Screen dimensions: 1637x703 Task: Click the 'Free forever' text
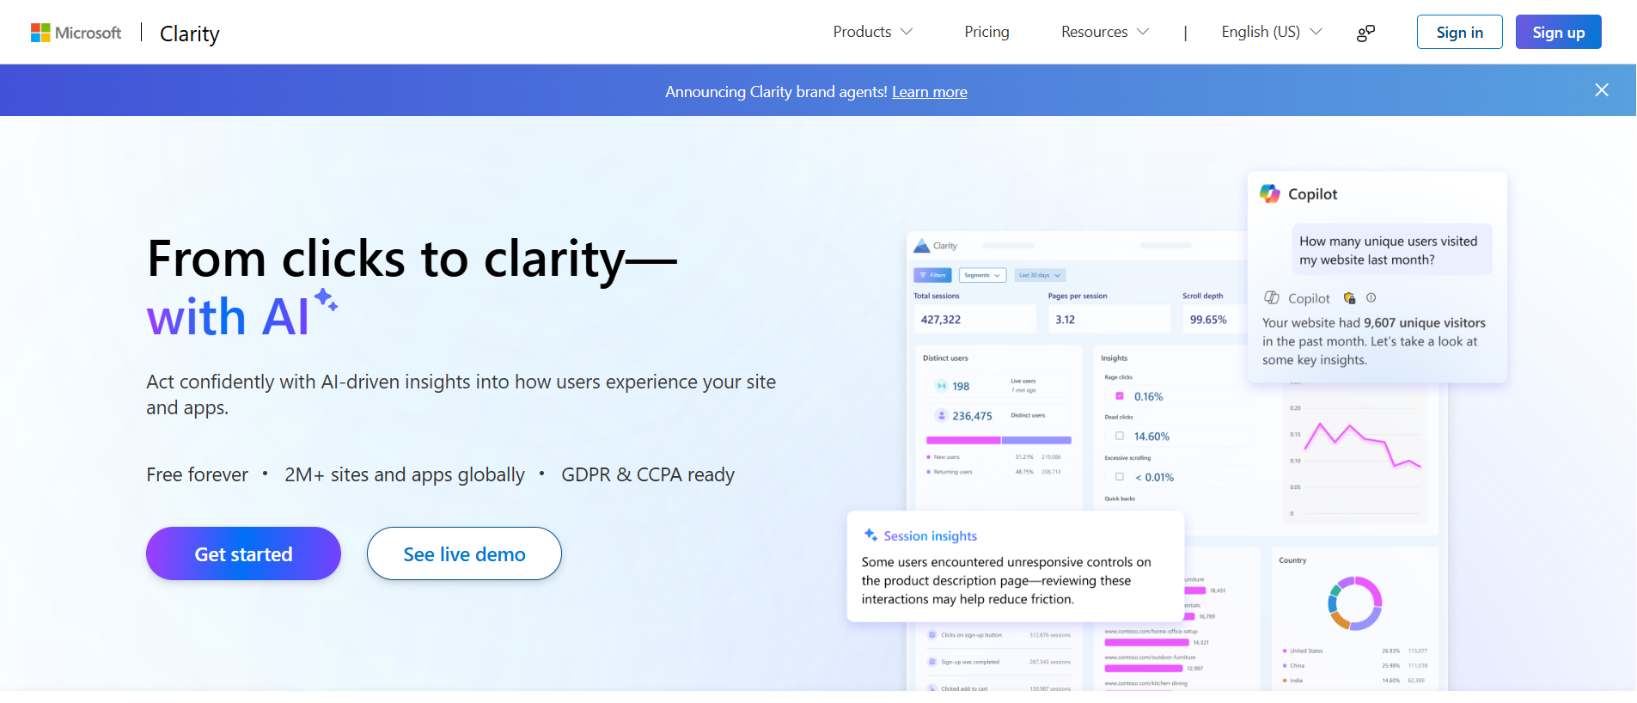point(197,474)
